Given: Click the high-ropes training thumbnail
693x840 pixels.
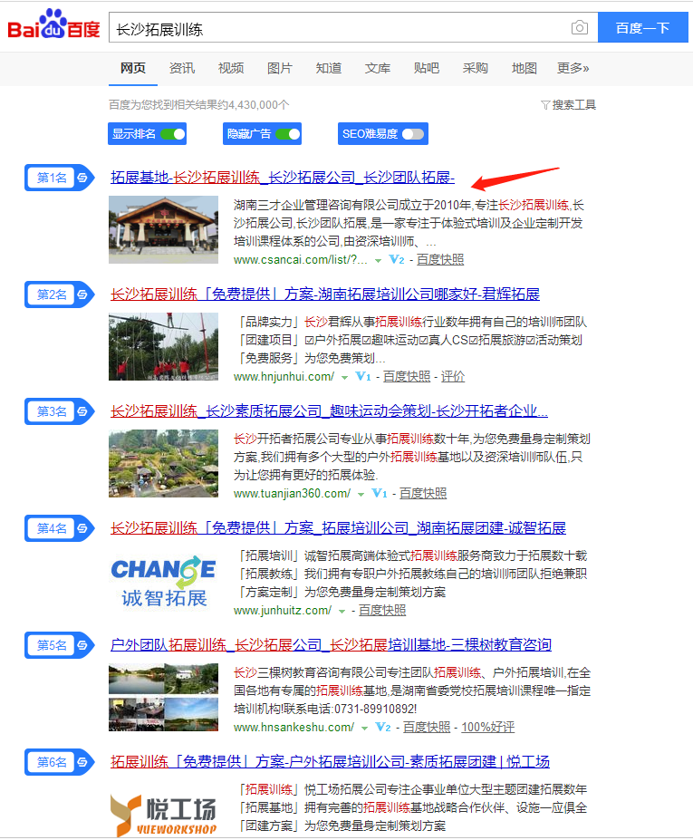Looking at the screenshot, I should [x=163, y=347].
